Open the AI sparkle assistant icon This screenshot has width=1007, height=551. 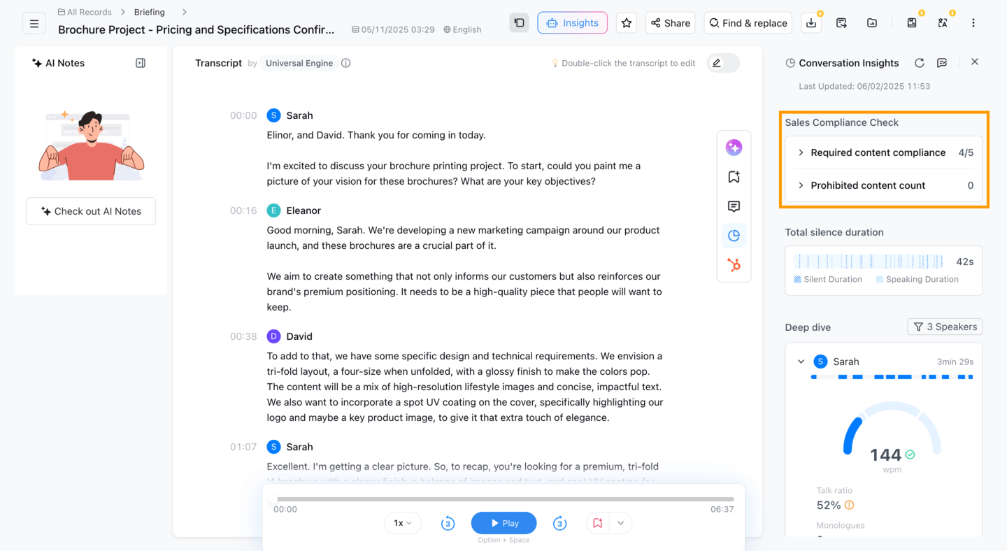734,148
